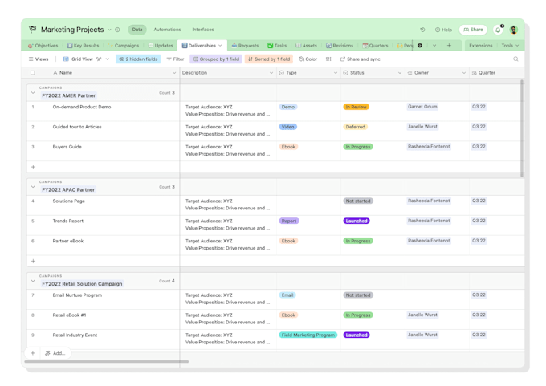Open the Filter options
The height and width of the screenshot is (386, 546).
click(x=176, y=59)
